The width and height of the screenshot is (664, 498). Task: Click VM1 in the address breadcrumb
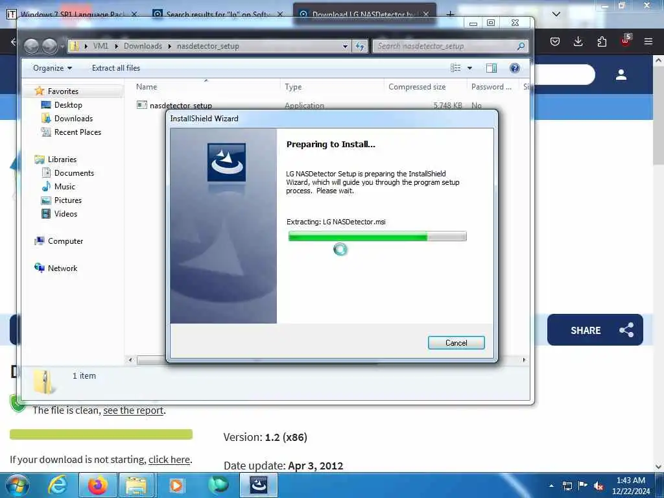pos(101,46)
